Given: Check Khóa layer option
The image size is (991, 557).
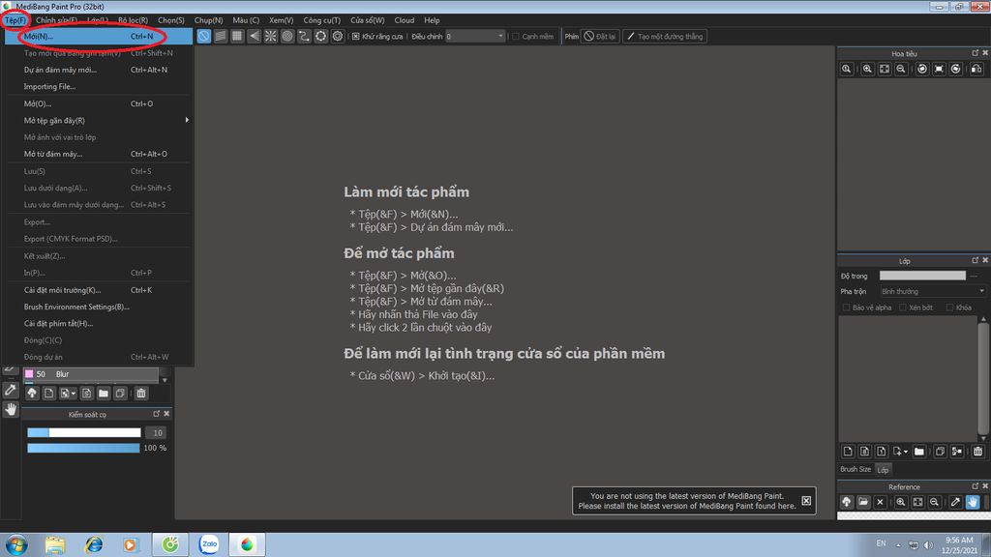Looking at the screenshot, I should click(949, 308).
